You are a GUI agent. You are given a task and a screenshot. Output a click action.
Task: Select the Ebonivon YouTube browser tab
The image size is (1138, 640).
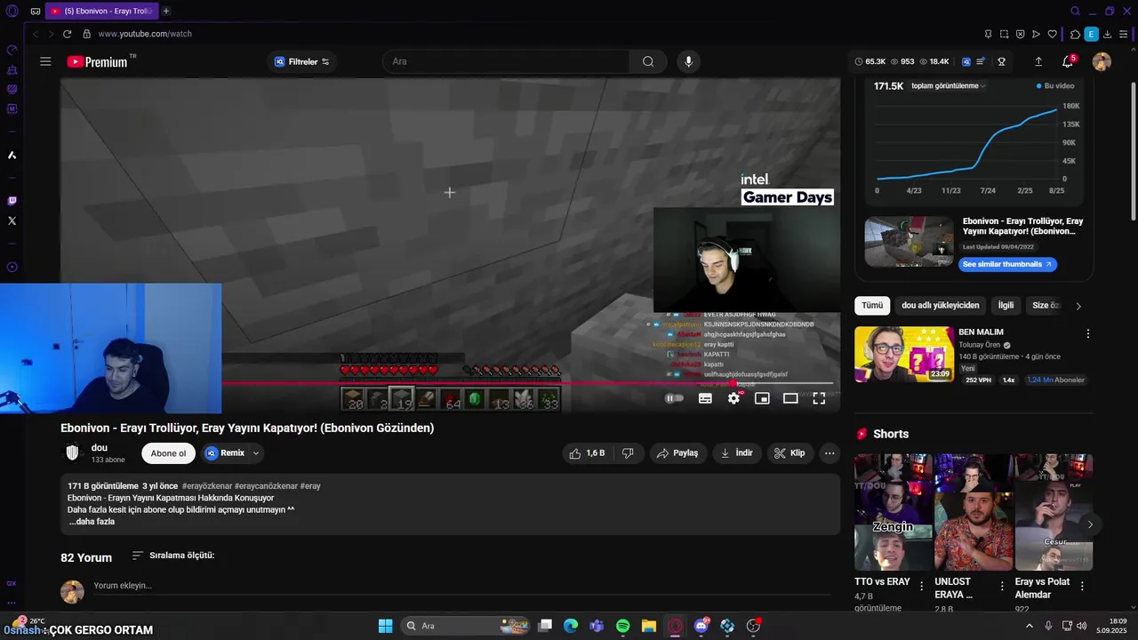(x=101, y=11)
